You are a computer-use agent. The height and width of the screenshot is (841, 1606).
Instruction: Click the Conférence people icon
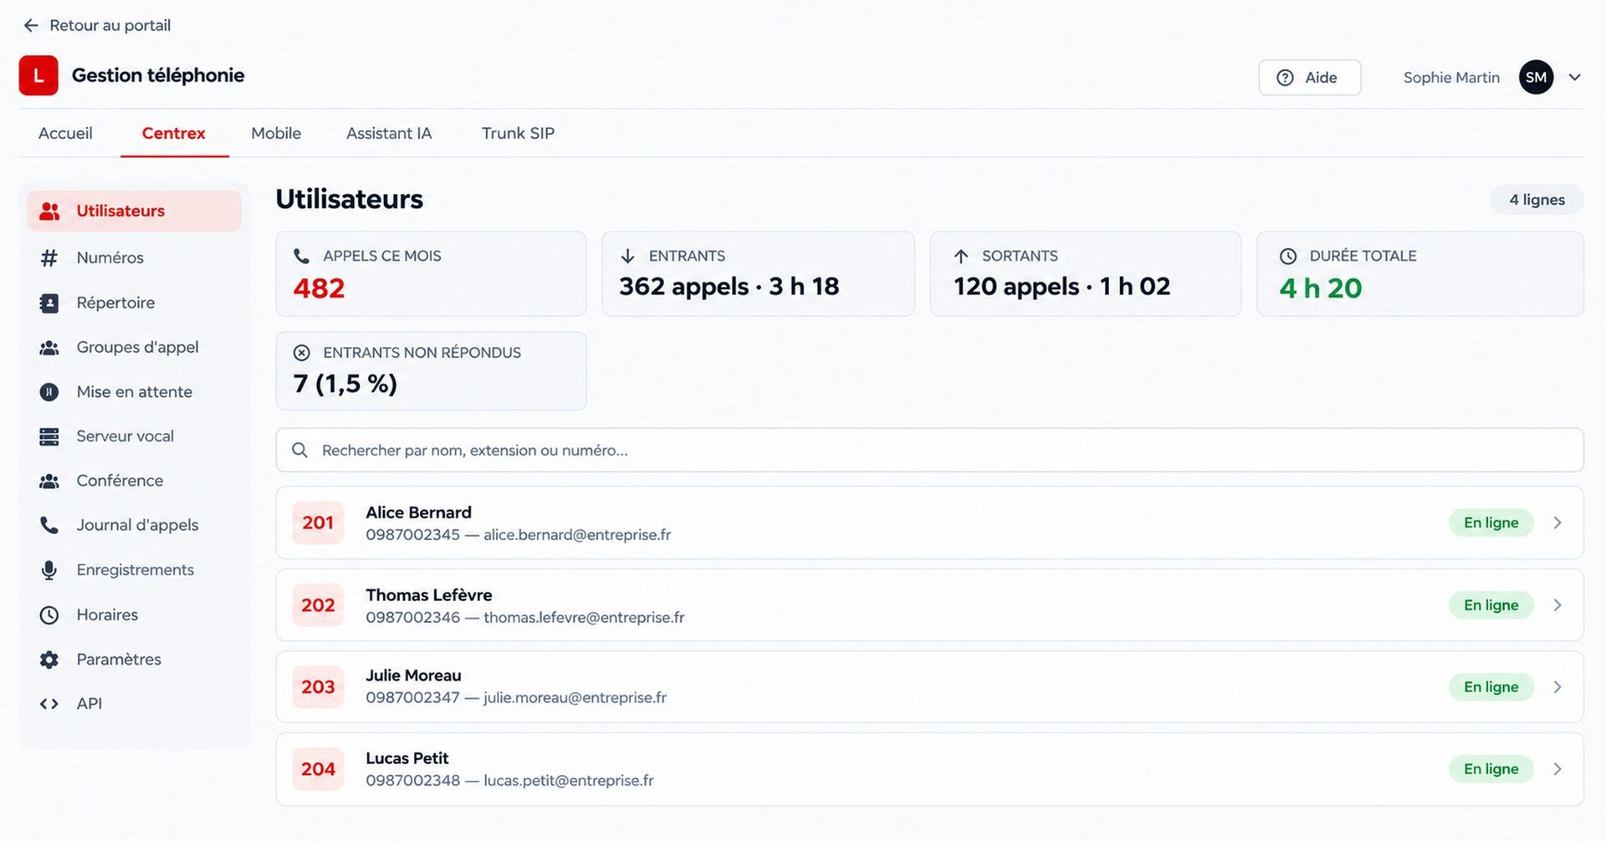coord(49,482)
